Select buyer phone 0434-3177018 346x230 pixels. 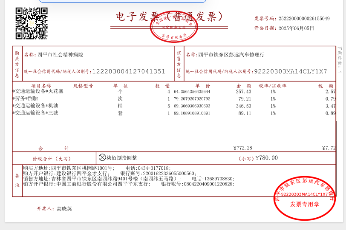tap(153, 168)
